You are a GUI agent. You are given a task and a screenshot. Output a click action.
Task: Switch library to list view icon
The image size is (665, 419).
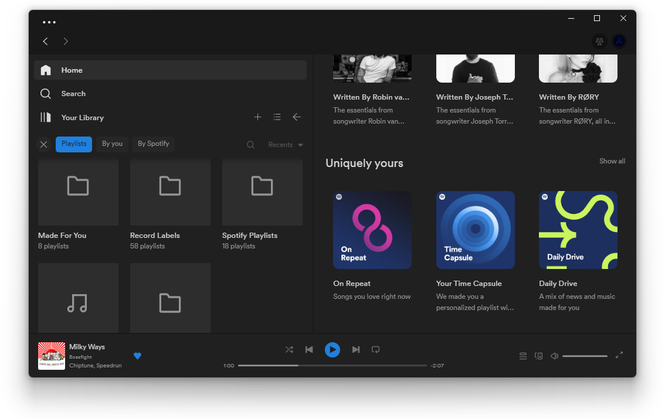point(277,117)
